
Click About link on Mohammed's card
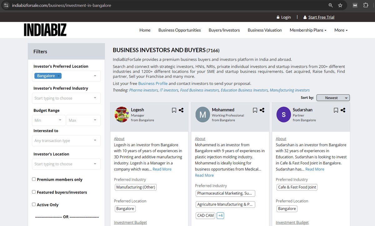coord(200,138)
